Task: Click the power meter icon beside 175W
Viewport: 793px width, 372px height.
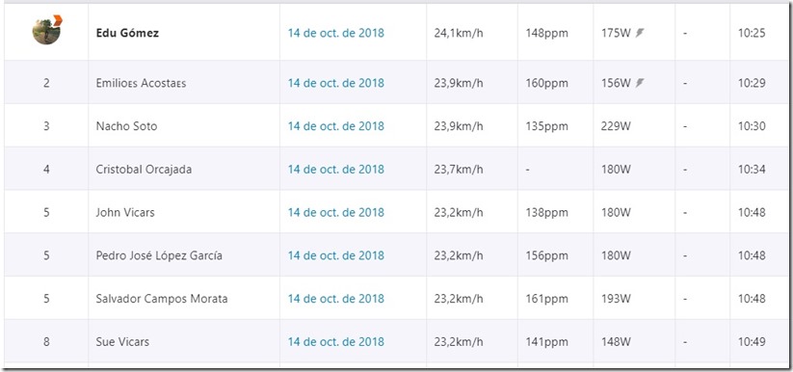Action: click(640, 34)
